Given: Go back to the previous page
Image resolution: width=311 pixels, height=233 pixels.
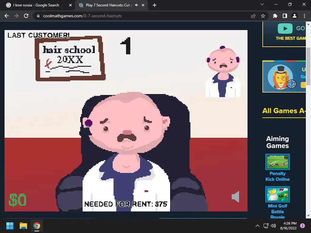Looking at the screenshot, I should pos(7,16).
